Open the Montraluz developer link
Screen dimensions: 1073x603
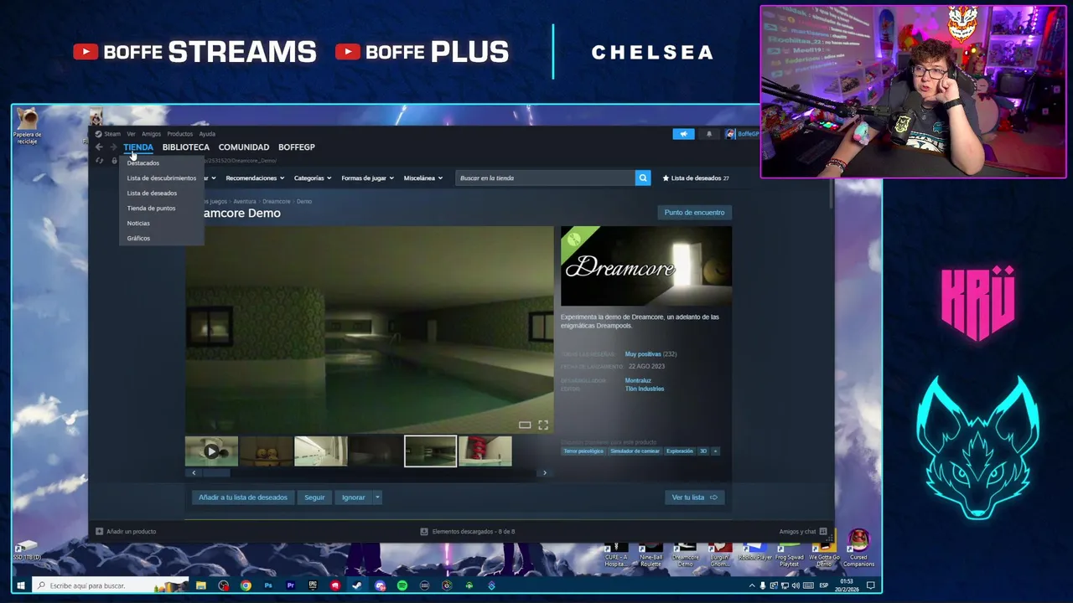(638, 381)
